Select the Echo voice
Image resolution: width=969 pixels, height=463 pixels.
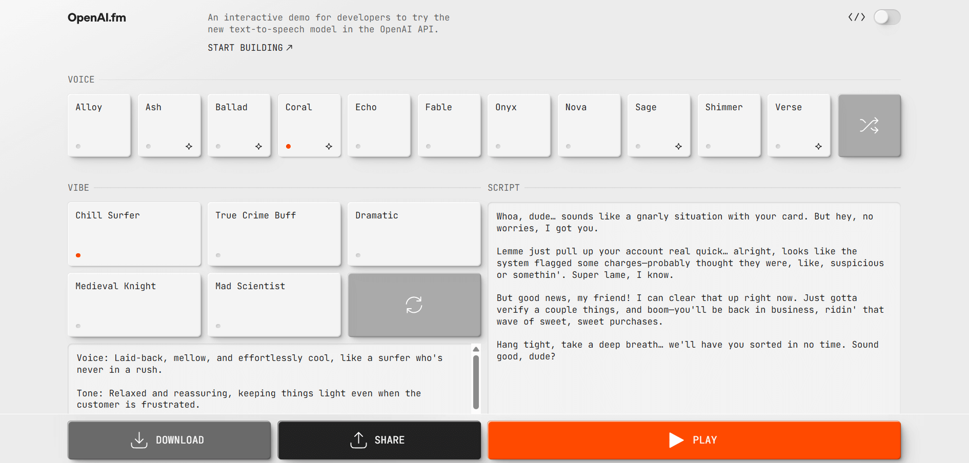(x=379, y=125)
